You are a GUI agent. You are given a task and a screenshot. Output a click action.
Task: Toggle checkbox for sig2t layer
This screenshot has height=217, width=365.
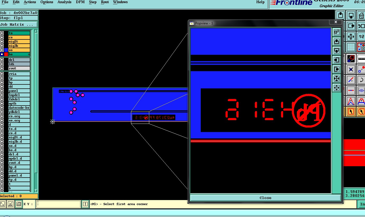click(2, 42)
